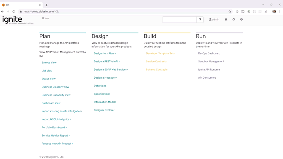This screenshot has width=283, height=159.
Task: Open the admin user menu
Action: (x=214, y=20)
